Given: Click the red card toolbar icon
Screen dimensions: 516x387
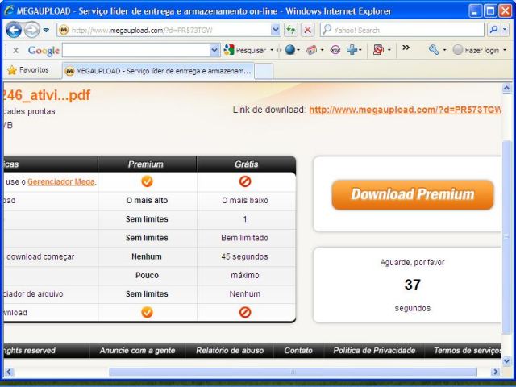Looking at the screenshot, I should pyautogui.click(x=311, y=50).
